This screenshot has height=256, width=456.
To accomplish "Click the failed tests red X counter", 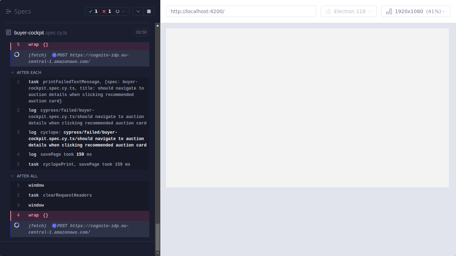I will tap(107, 11).
